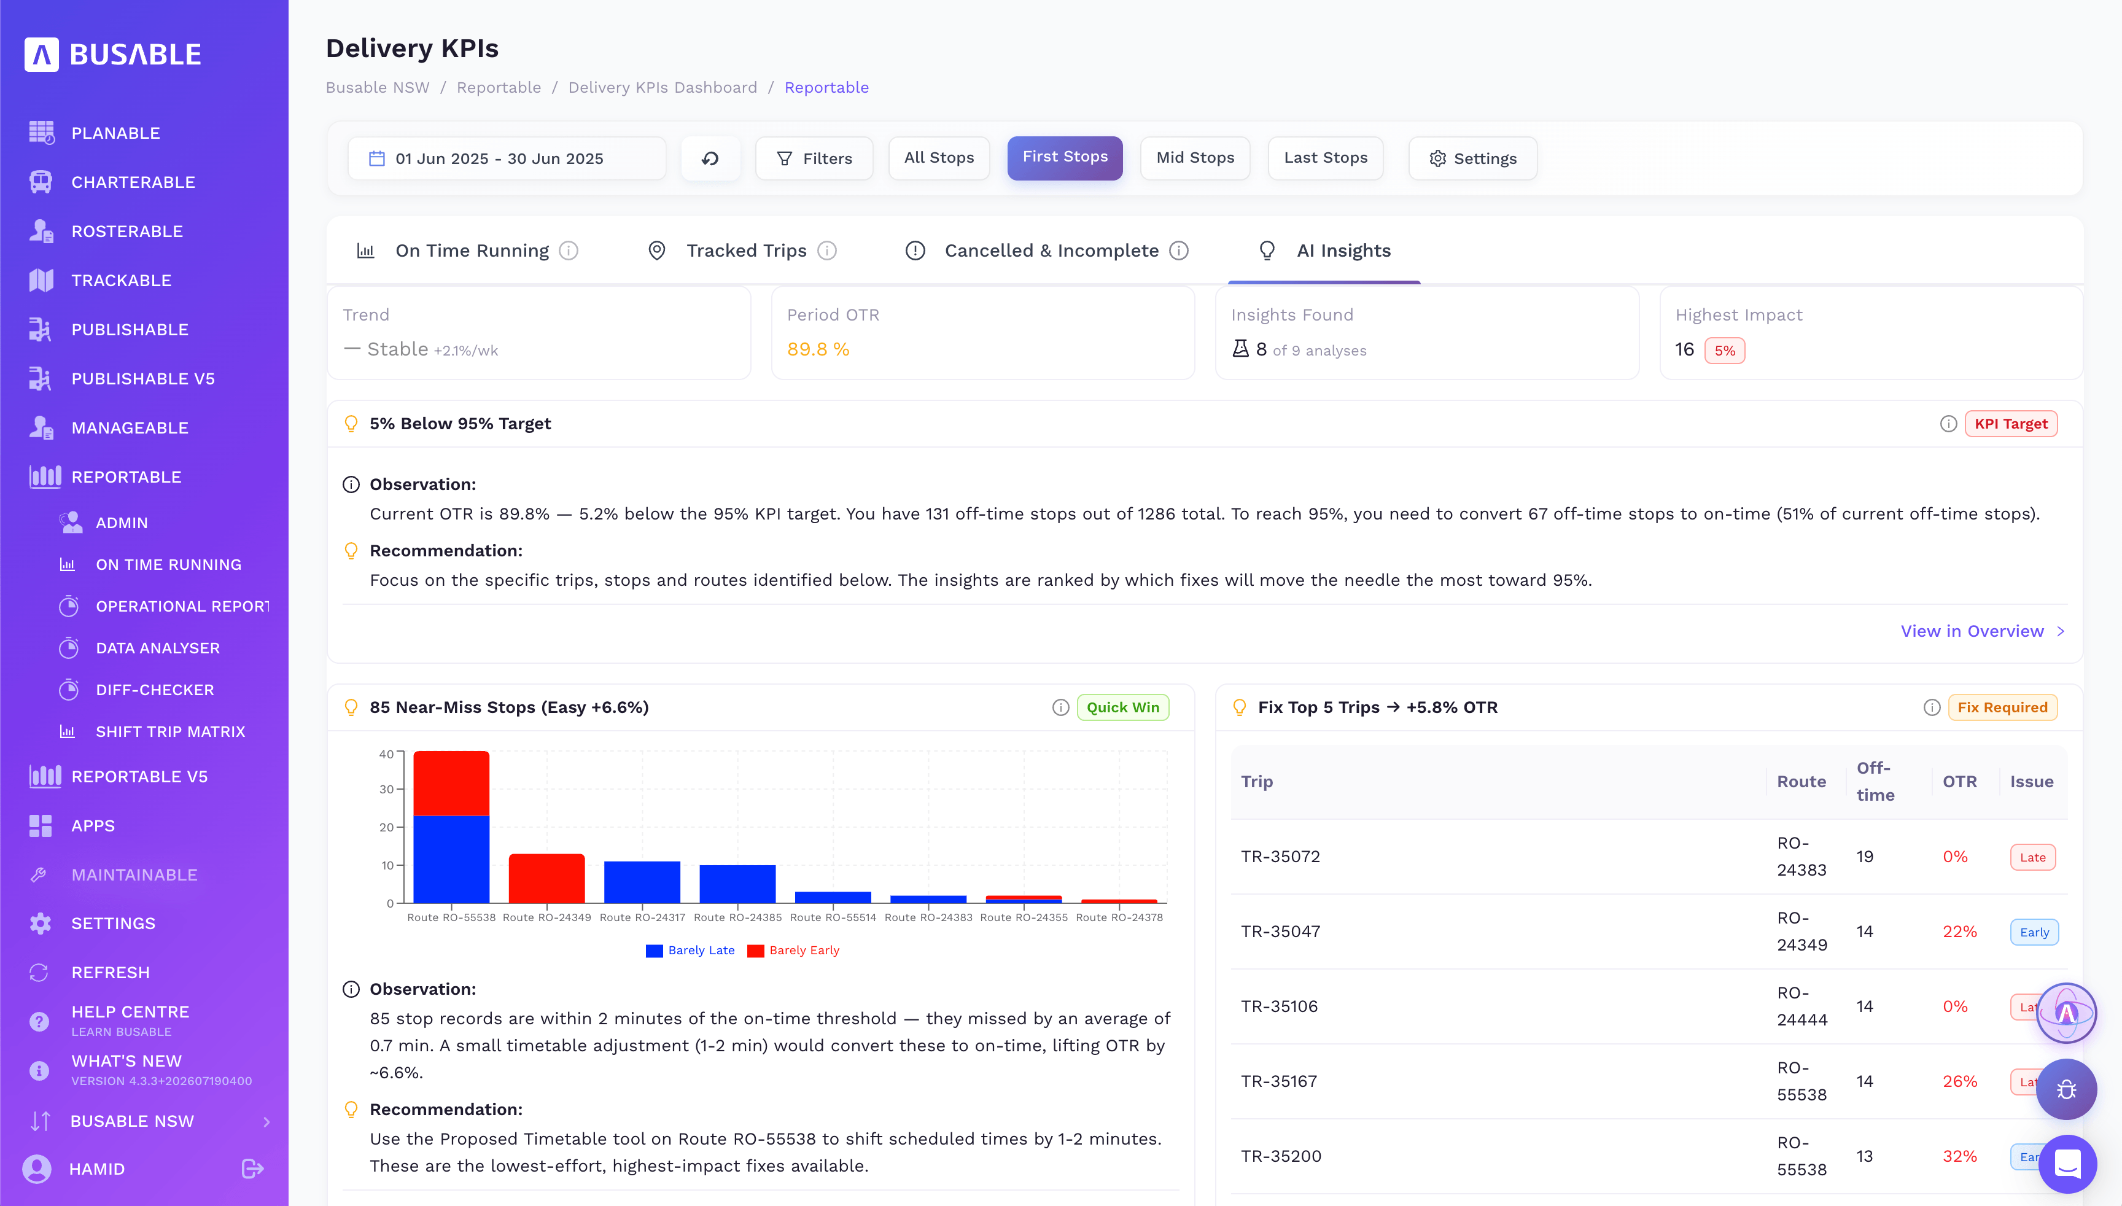Switch to AI Insights tab
This screenshot has height=1206, width=2122.
[x=1324, y=250]
